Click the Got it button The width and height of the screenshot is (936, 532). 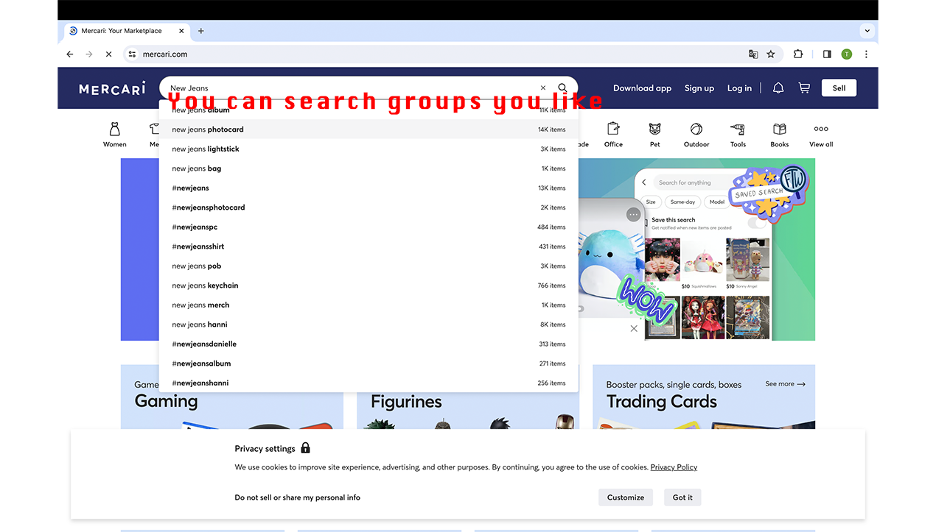tap(682, 497)
